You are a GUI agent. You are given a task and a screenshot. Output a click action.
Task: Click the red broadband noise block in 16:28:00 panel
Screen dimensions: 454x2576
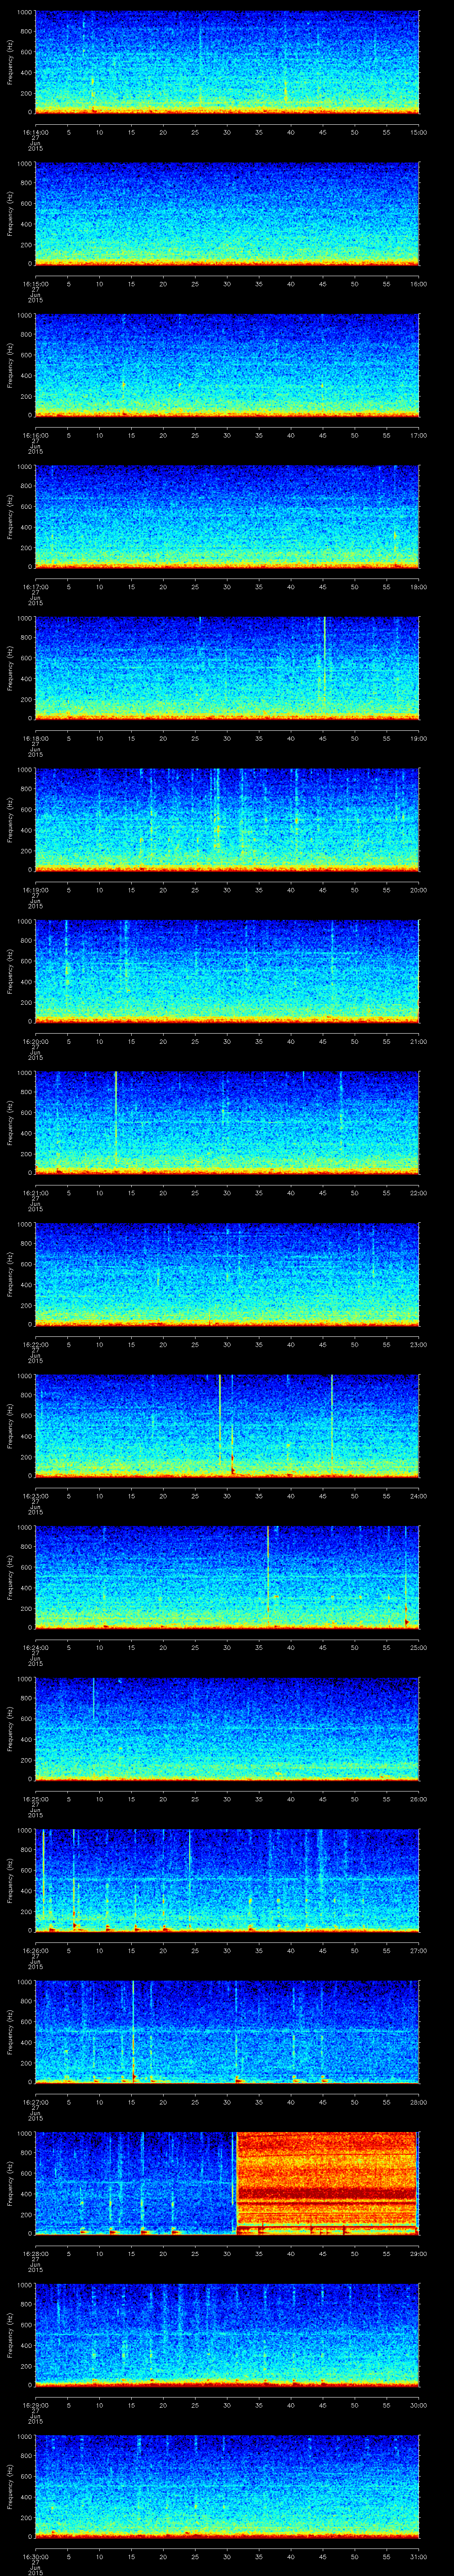(x=326, y=2183)
